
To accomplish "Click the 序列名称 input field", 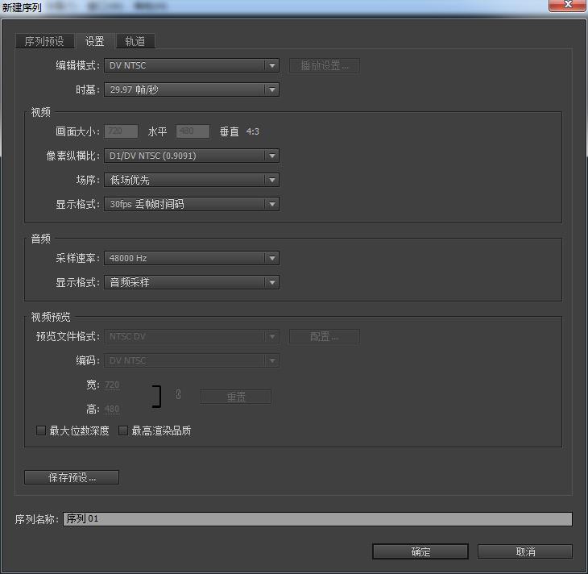I will click(317, 519).
